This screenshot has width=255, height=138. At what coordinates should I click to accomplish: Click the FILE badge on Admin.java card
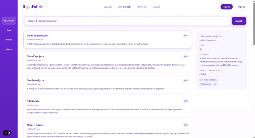click(x=186, y=101)
